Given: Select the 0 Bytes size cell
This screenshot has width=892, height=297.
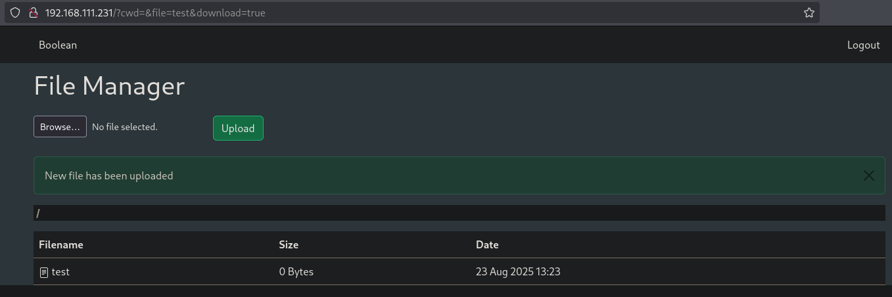Looking at the screenshot, I should coord(296,271).
